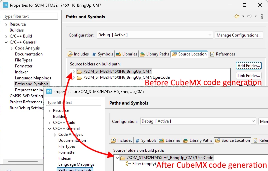Select folder icon of UserCode entry in upper window
268x171 pixels.
tap(79, 78)
